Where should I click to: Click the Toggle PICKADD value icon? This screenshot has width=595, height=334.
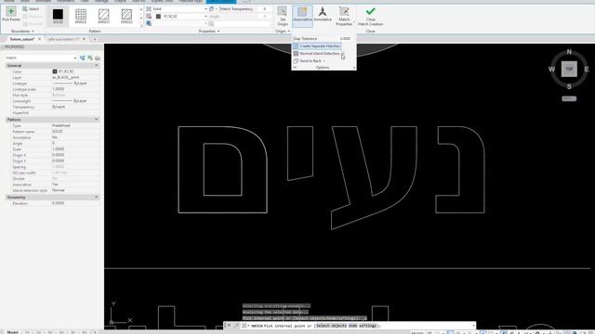83,58
